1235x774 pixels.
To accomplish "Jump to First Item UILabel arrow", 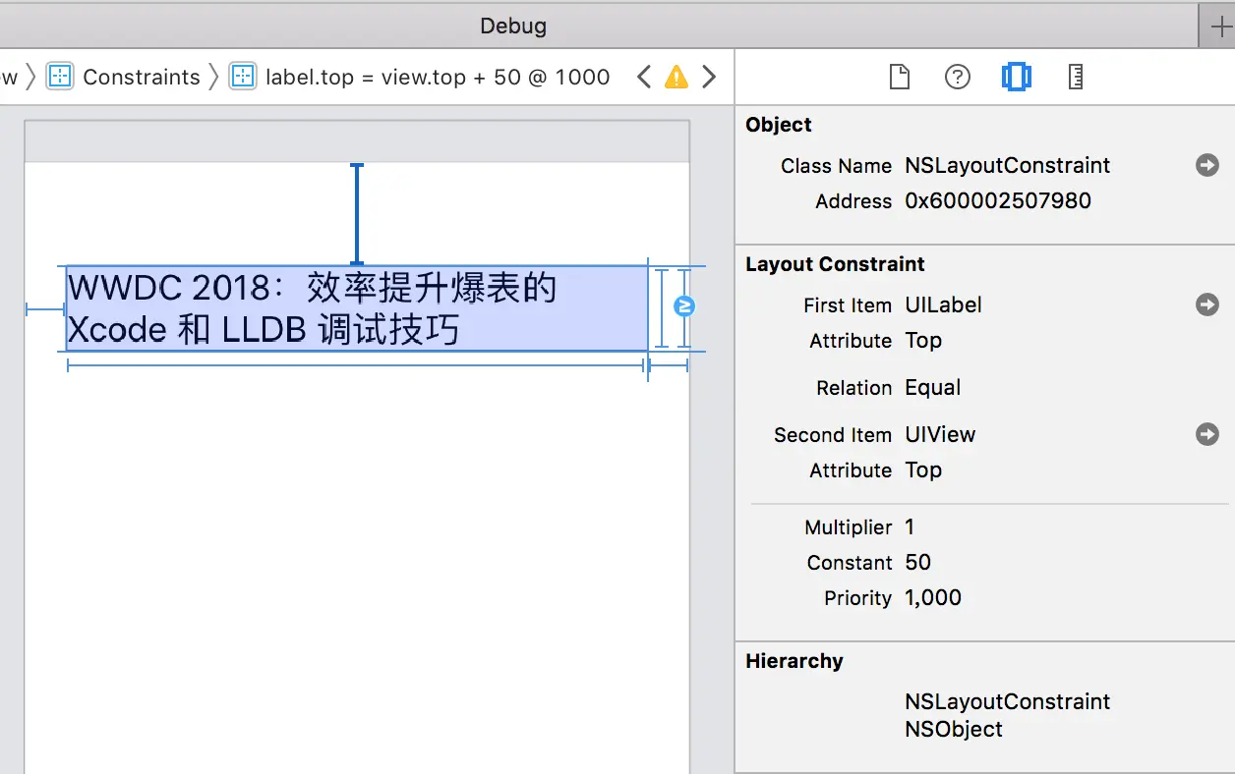I will click(1207, 304).
